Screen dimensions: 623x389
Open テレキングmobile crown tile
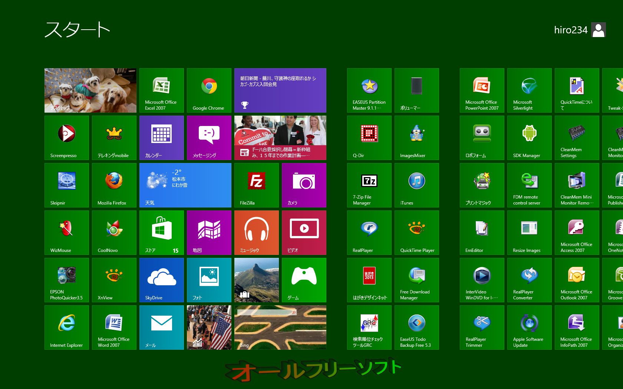[114, 138]
